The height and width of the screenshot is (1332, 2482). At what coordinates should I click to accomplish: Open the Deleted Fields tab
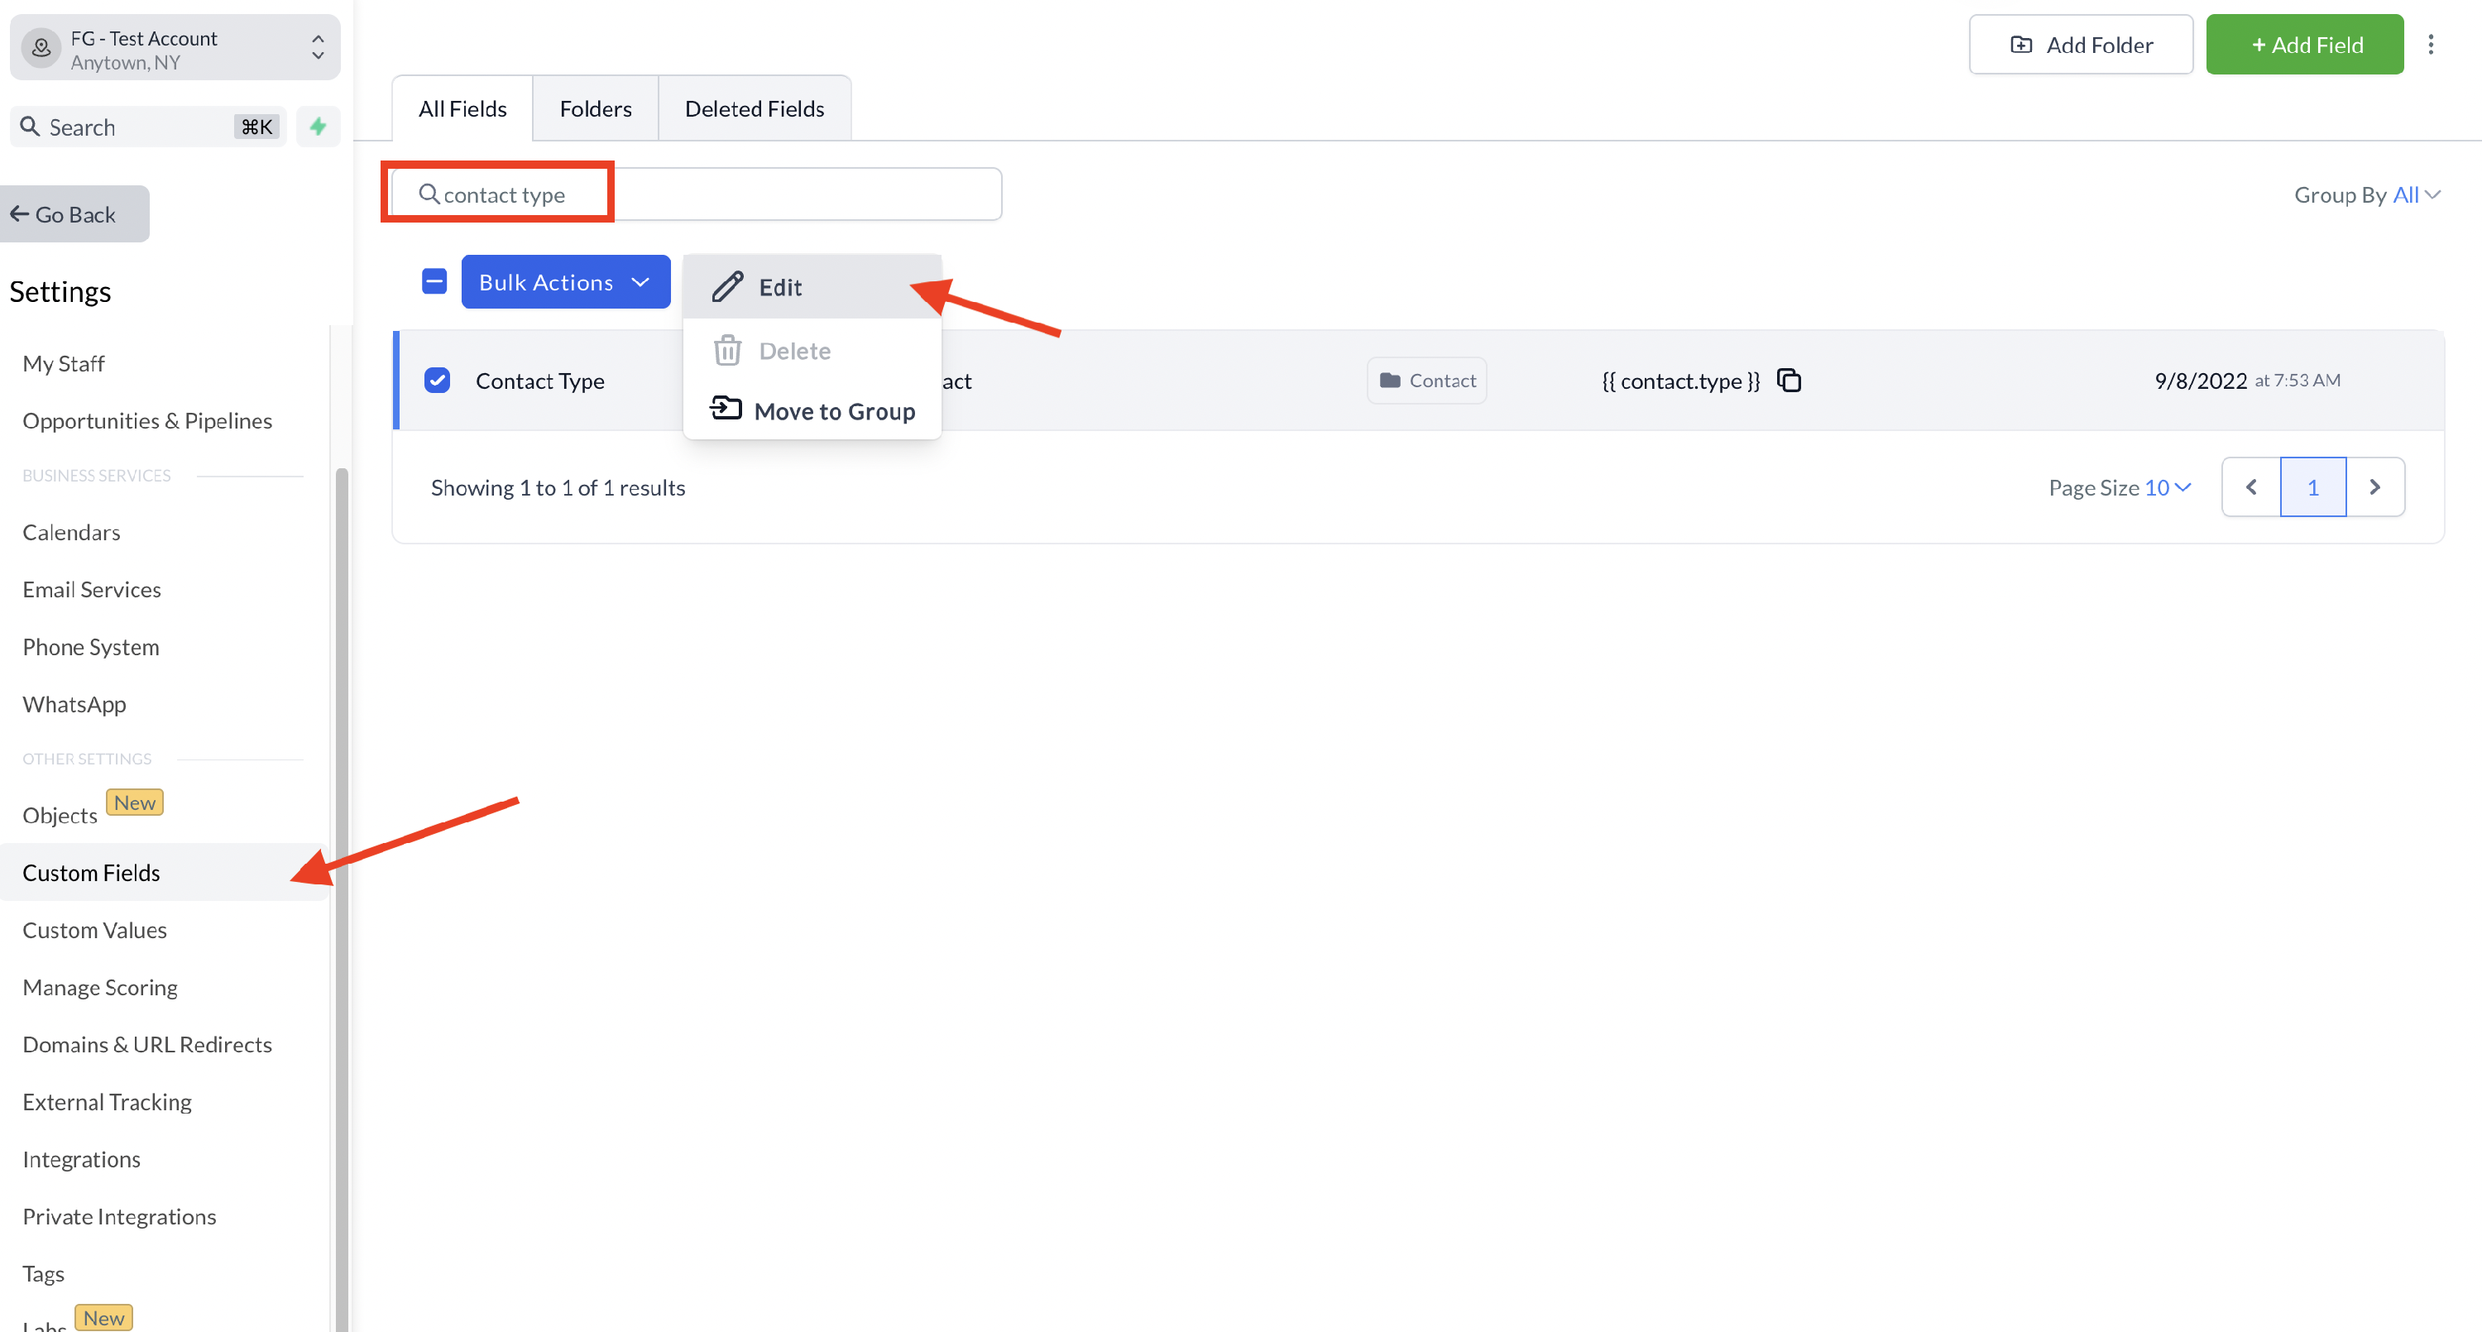754,109
